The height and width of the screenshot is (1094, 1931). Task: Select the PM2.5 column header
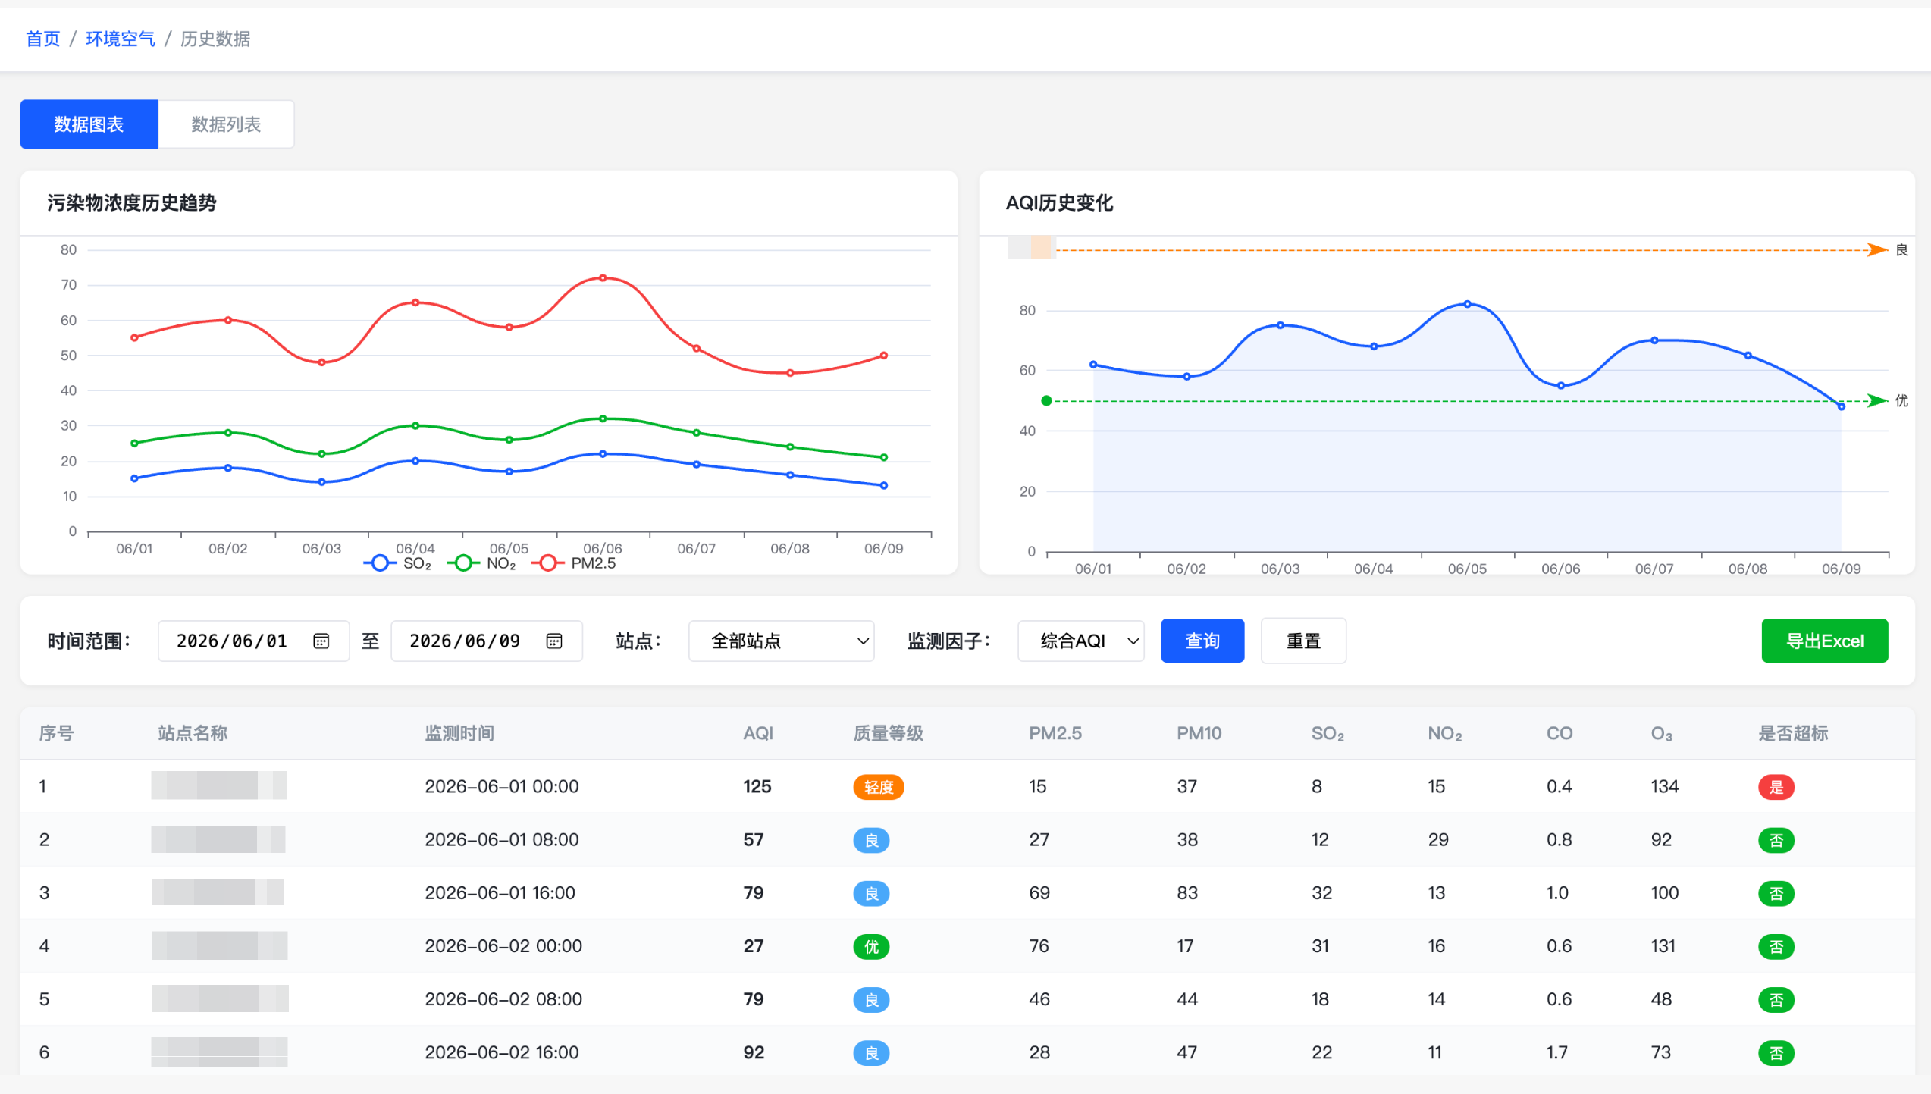1055,733
